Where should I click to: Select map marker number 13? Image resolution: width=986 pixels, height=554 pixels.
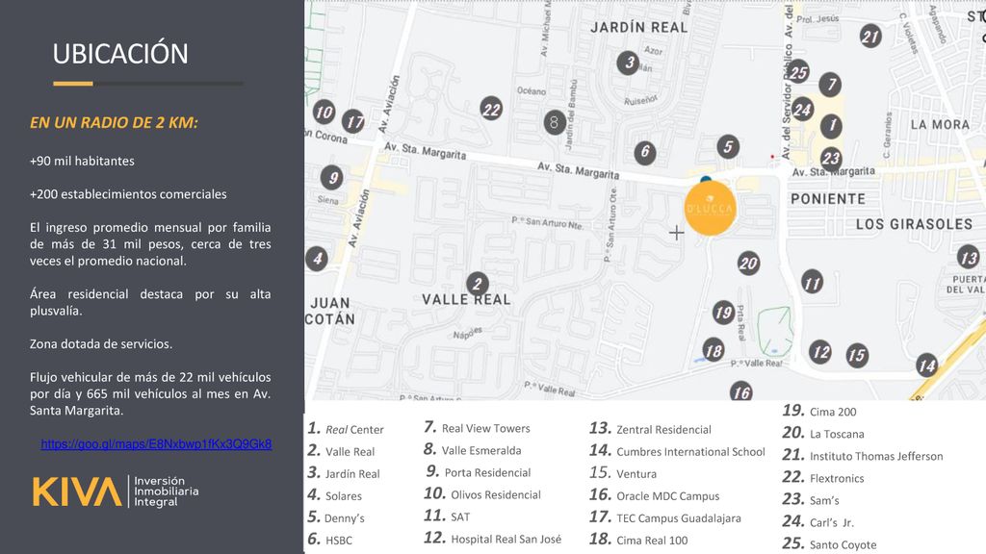pyautogui.click(x=969, y=258)
